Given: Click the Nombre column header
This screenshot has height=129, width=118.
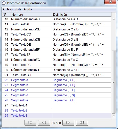Looking at the screenshot, I should point(31,15).
